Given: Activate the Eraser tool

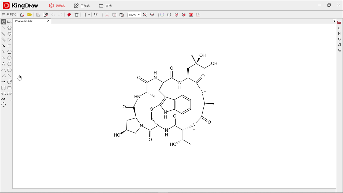Looking at the screenshot, I should 69,14.
